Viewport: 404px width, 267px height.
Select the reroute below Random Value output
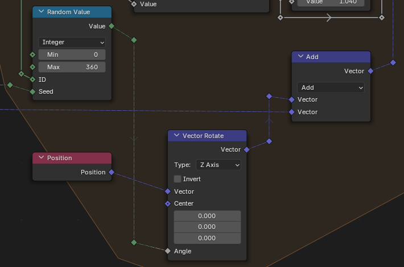(134, 40)
